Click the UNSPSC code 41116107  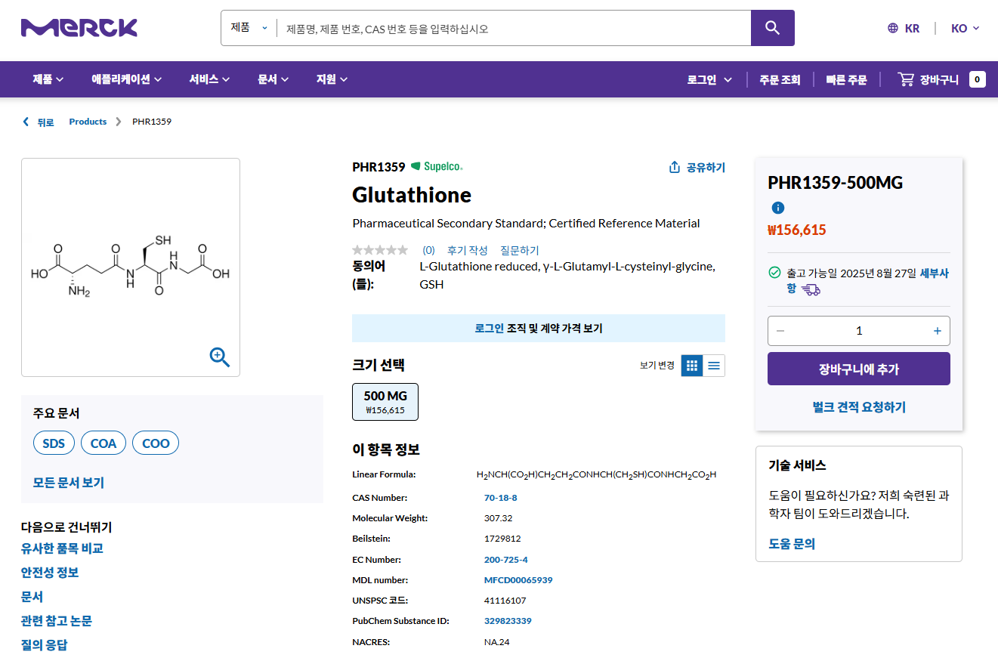pyautogui.click(x=505, y=601)
